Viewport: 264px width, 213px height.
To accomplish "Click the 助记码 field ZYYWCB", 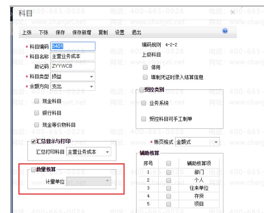I will point(73,66).
